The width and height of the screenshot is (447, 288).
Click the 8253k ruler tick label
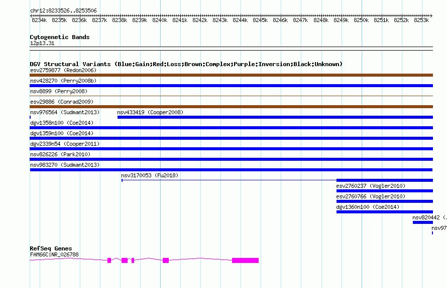[x=421, y=20]
